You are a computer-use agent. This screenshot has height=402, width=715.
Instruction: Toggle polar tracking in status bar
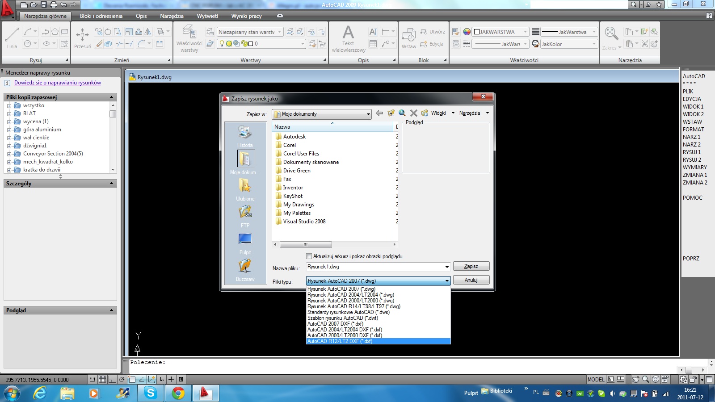tap(122, 379)
